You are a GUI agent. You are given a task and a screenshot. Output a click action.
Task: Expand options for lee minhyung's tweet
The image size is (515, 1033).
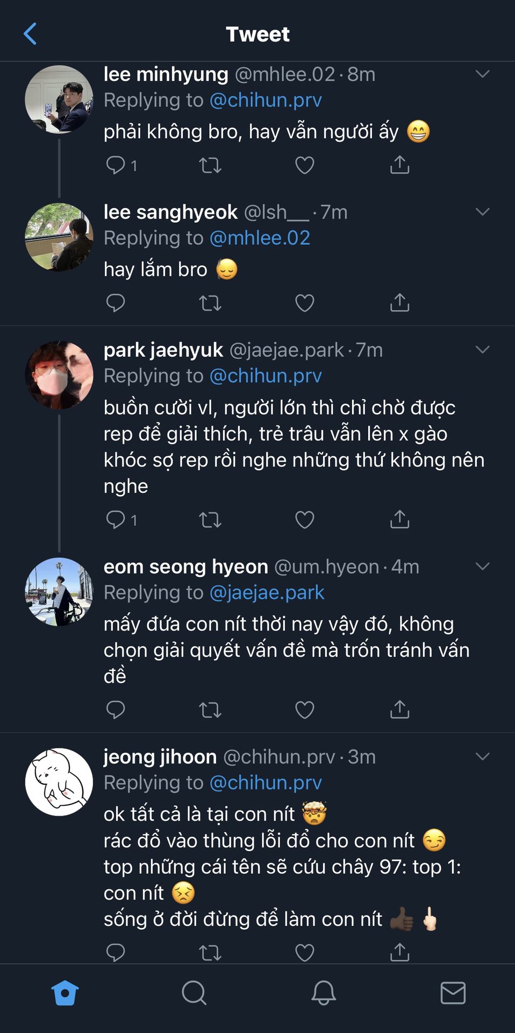(x=482, y=74)
